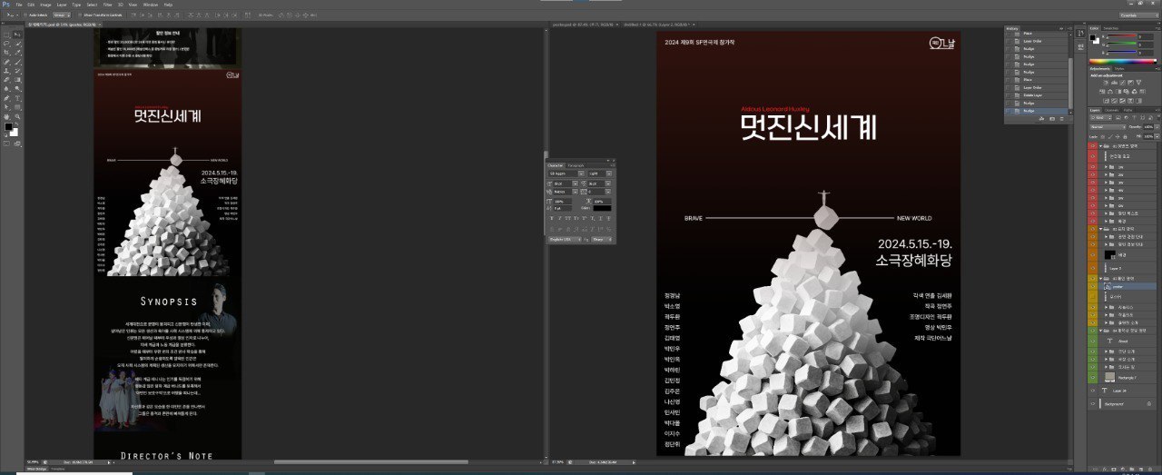Collapse the topmost red layer group
The height and width of the screenshot is (475, 1162).
(1101, 146)
